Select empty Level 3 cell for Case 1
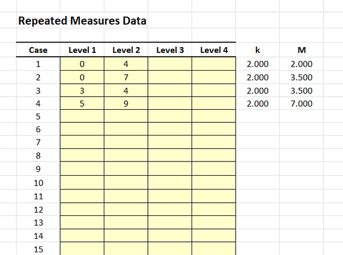343x255 pixels. tap(170, 64)
